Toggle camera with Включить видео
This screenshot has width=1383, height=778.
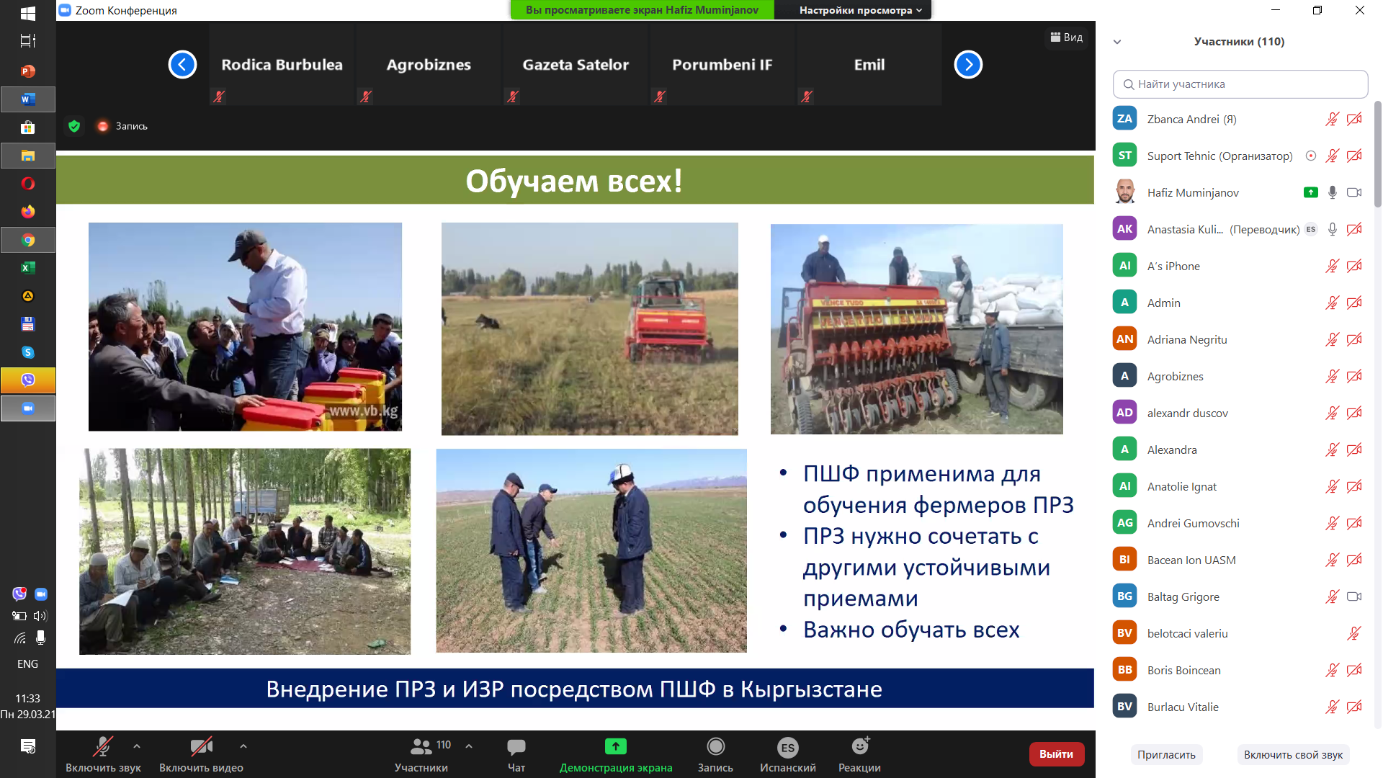pyautogui.click(x=201, y=747)
